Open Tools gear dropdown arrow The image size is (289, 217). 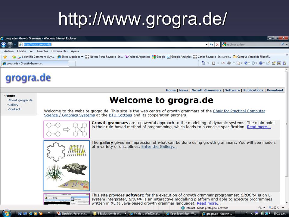[256, 63]
